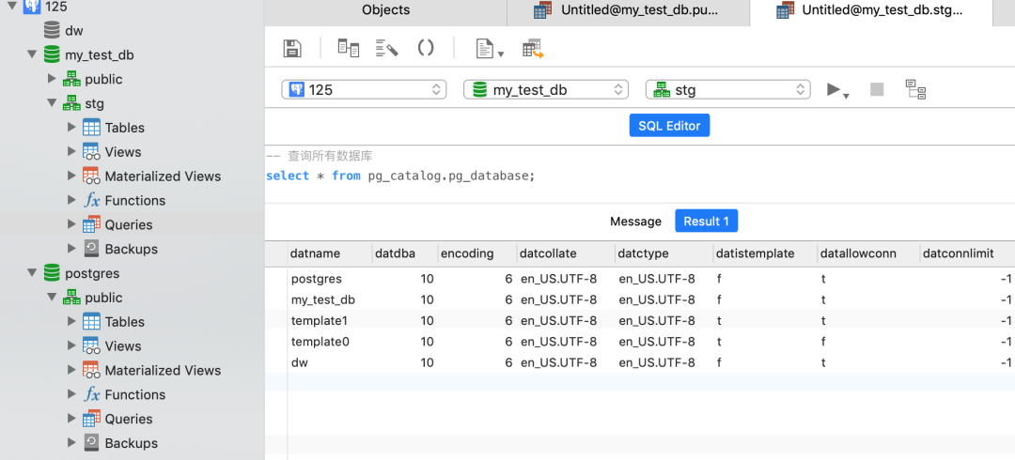The height and width of the screenshot is (460, 1015).
Task: Click the Stop query square button
Action: pos(877,89)
